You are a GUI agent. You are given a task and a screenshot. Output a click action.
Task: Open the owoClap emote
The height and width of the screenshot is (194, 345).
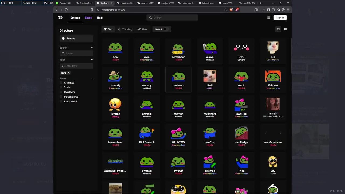tap(210, 136)
